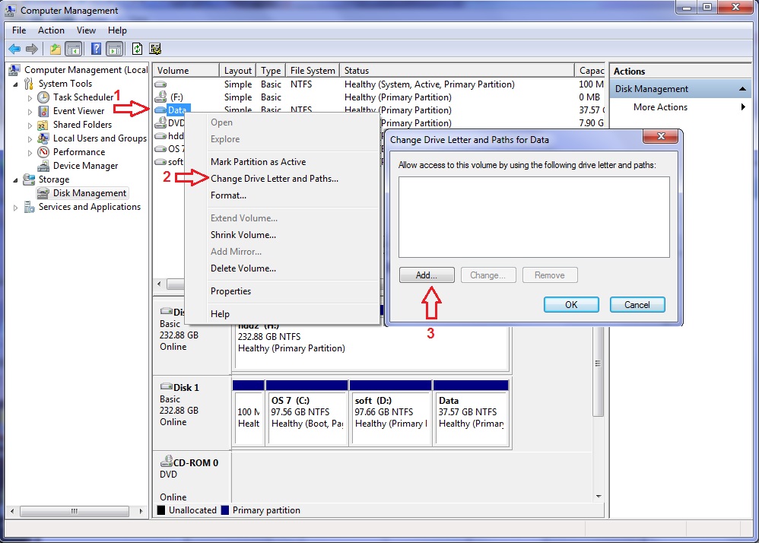The height and width of the screenshot is (543, 759).
Task: Click the Services and Applications icon
Action: pyautogui.click(x=30, y=207)
